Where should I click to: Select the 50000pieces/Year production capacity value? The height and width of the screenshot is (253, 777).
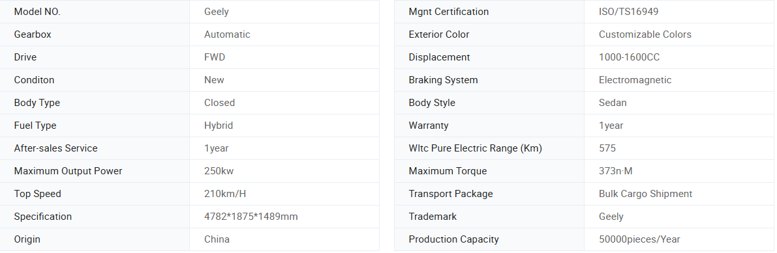point(639,239)
